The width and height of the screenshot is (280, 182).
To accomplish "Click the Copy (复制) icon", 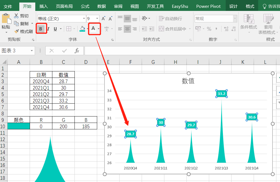I will pyautogui.click(x=16, y=24).
